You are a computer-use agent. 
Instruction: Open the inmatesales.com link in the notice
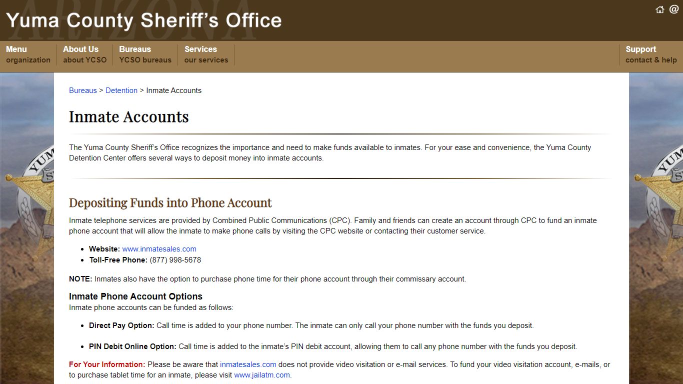click(x=248, y=364)
